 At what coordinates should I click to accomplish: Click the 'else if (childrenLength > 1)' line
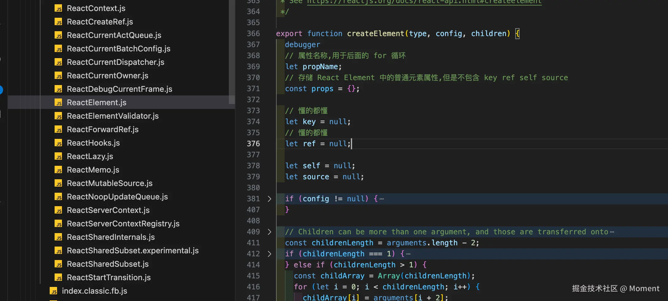point(356,265)
